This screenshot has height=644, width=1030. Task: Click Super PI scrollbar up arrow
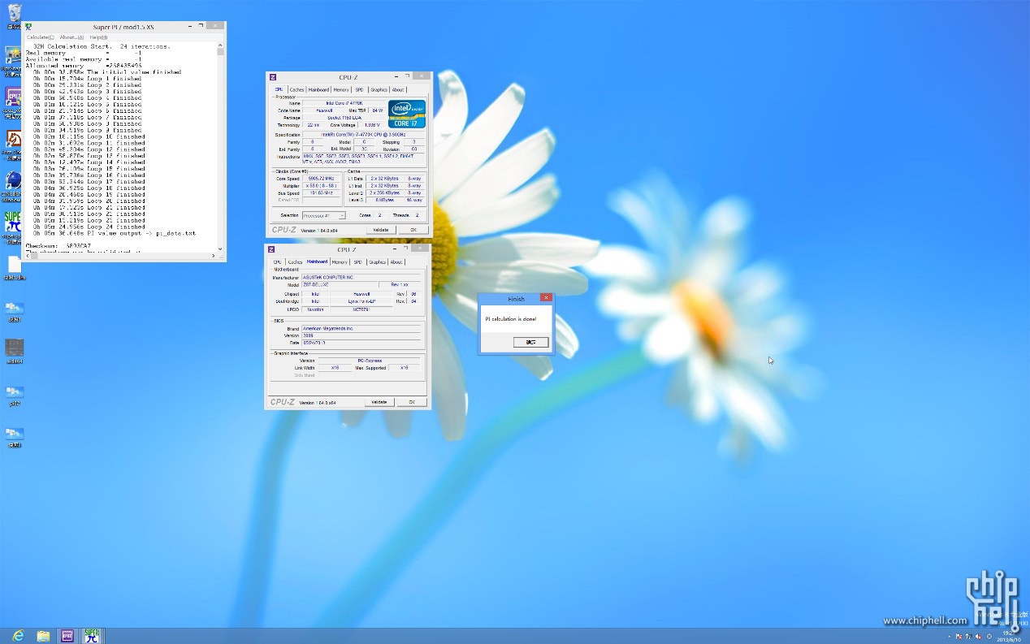coord(220,47)
